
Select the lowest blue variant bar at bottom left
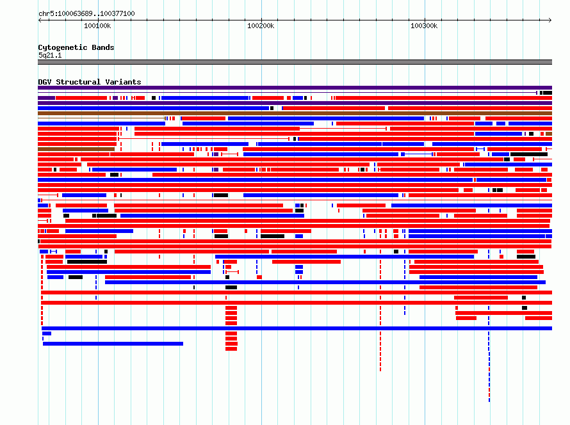[x=113, y=344]
